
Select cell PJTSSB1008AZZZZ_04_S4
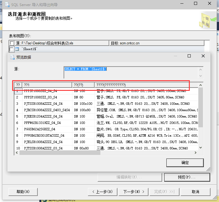[47, 104]
